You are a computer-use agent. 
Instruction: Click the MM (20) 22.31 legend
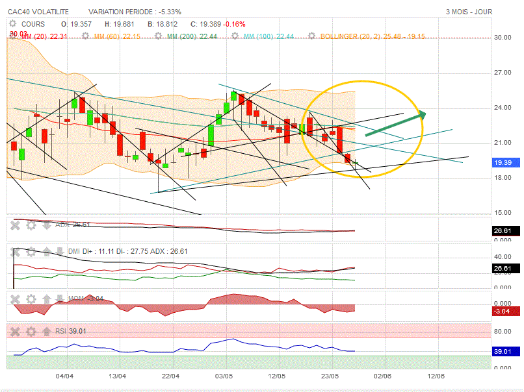[x=44, y=36]
